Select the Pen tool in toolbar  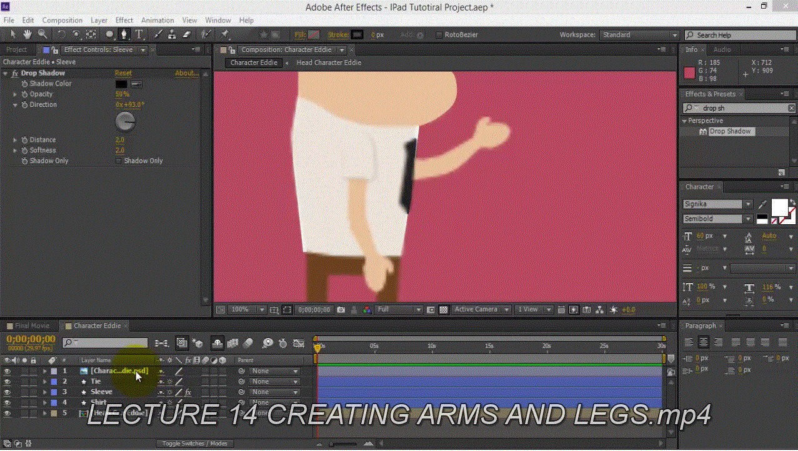tap(124, 34)
